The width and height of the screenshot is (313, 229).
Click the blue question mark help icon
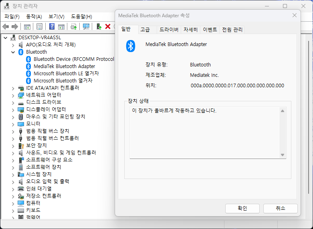pyautogui.click(x=52, y=26)
